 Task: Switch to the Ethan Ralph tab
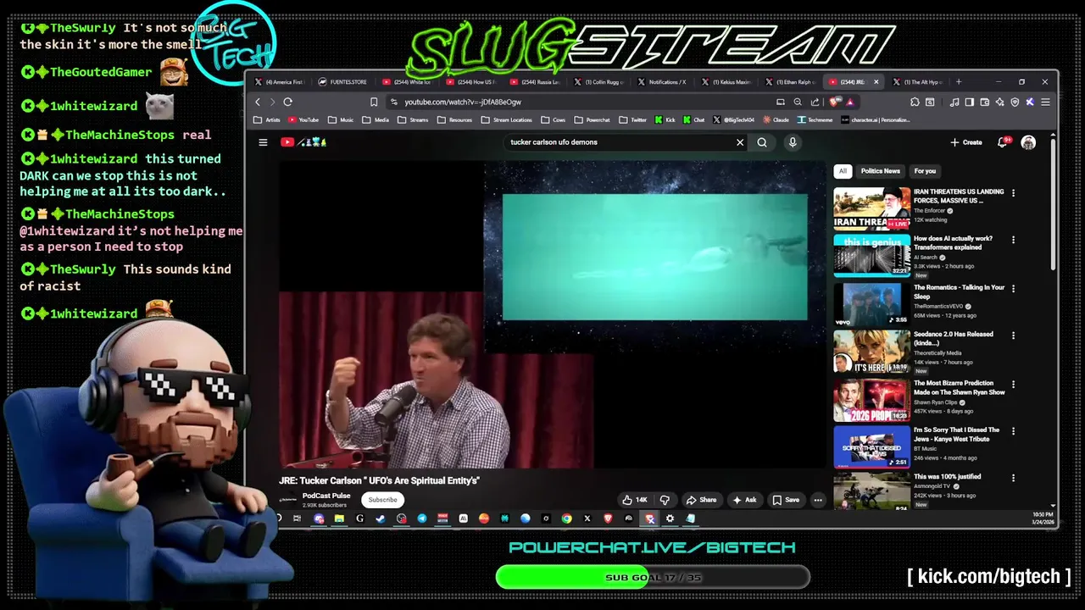coord(791,82)
